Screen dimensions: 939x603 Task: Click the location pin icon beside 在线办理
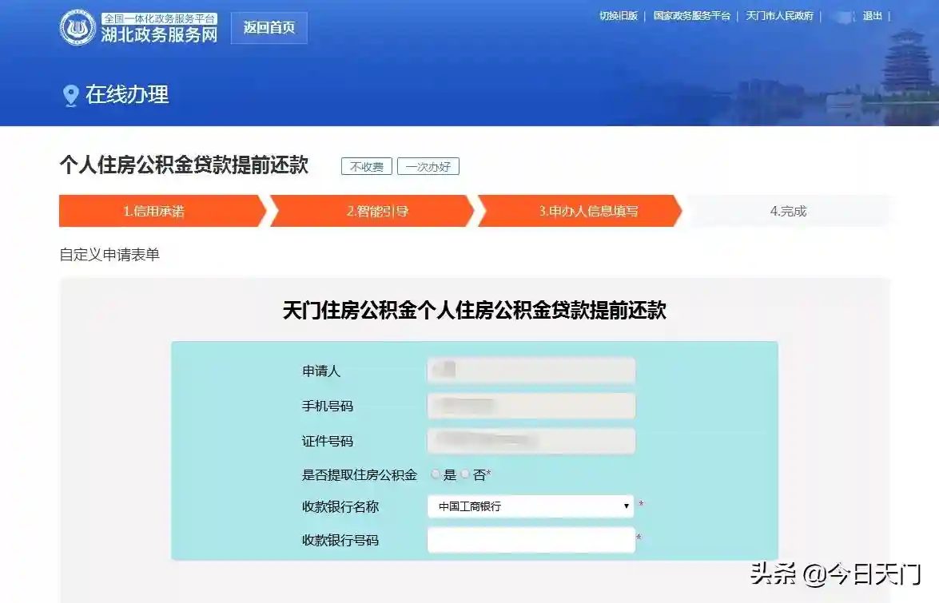pos(70,95)
